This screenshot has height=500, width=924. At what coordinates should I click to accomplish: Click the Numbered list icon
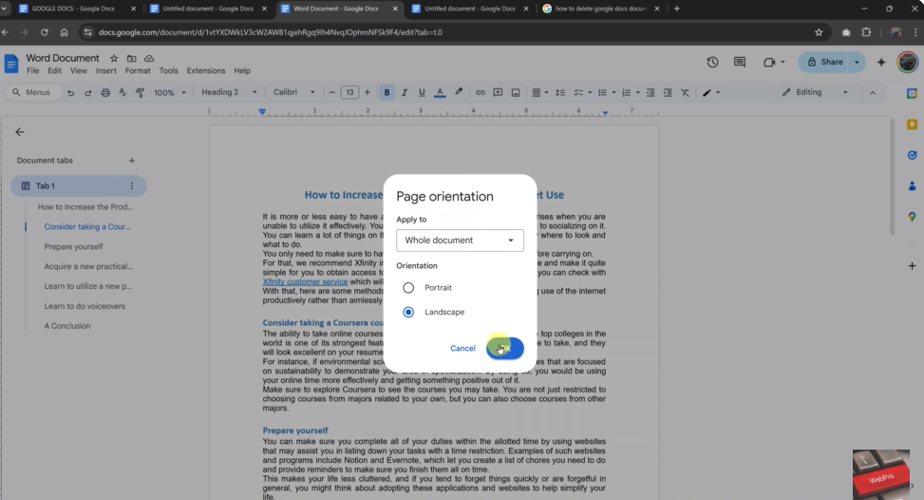click(x=627, y=92)
